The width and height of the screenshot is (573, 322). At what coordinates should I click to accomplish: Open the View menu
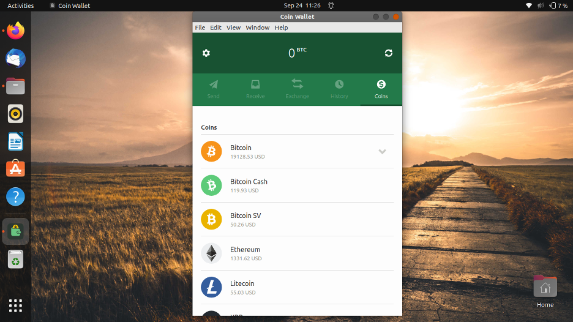tap(233, 28)
